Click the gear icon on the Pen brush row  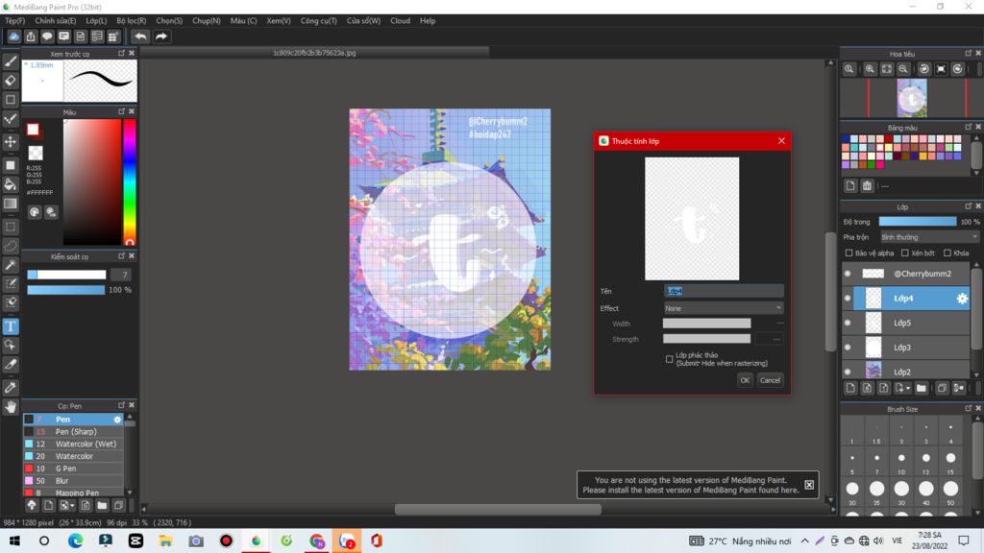(x=117, y=420)
